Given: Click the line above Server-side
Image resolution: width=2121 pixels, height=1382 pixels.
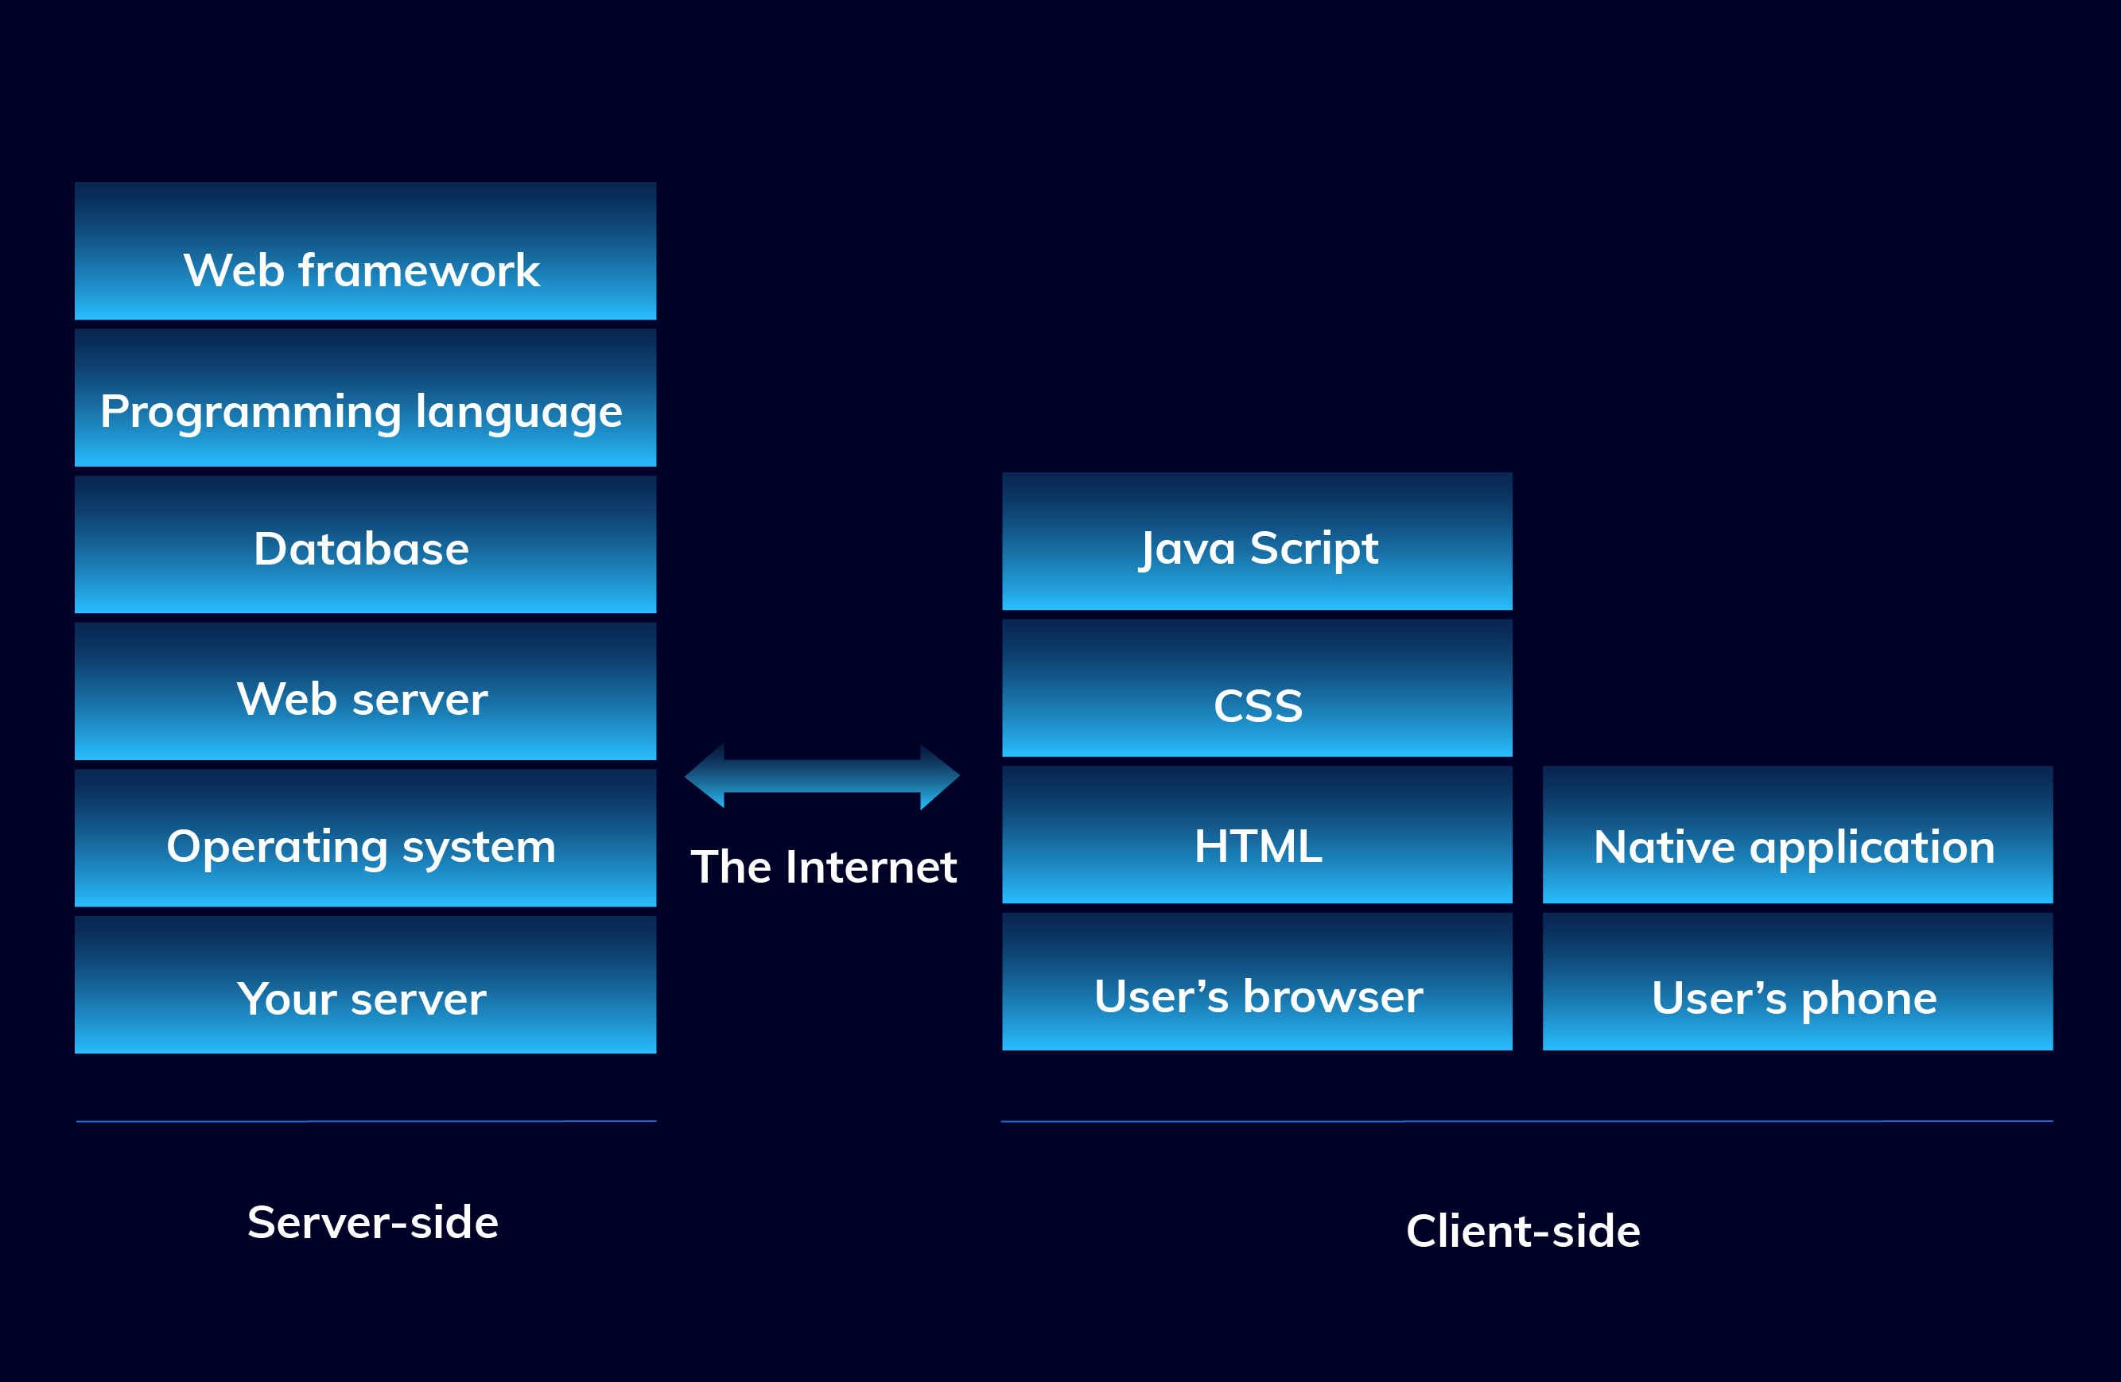Looking at the screenshot, I should tap(365, 1121).
